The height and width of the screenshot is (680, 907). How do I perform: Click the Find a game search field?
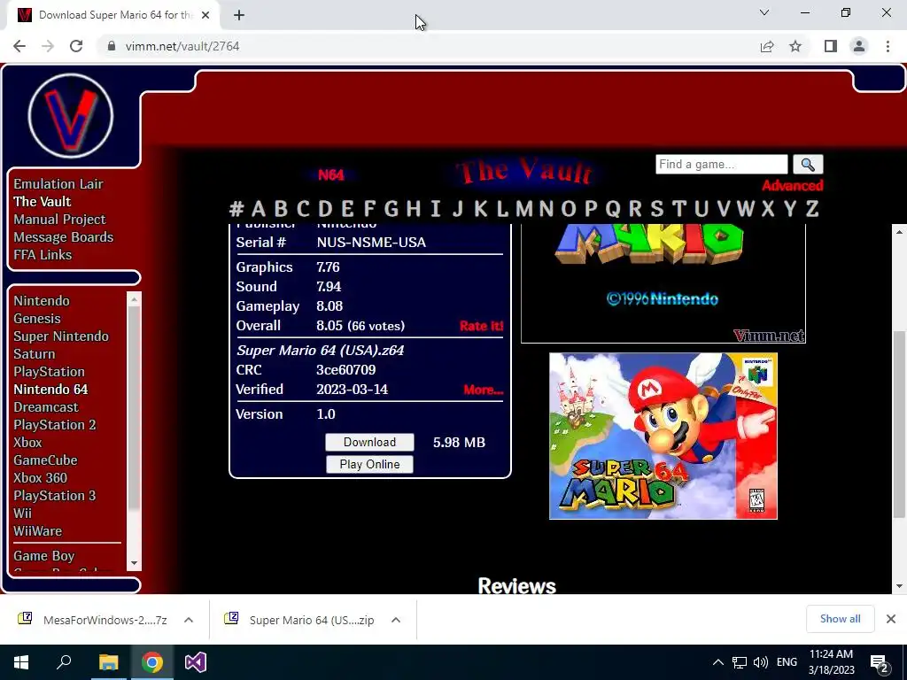(x=721, y=164)
